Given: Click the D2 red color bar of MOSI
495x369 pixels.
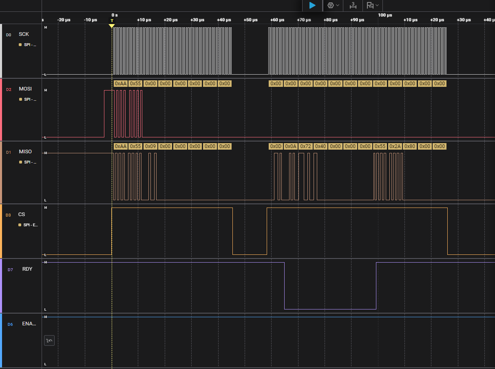Looking at the screenshot, I should point(1,110).
